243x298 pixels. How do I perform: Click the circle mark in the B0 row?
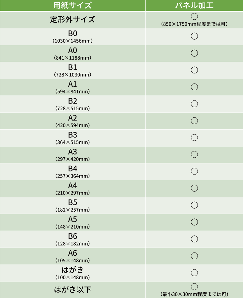(194, 36)
